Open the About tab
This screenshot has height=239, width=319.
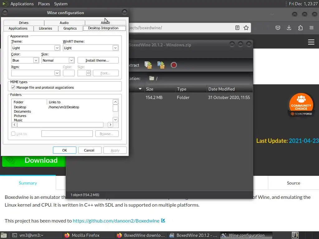(x=105, y=22)
